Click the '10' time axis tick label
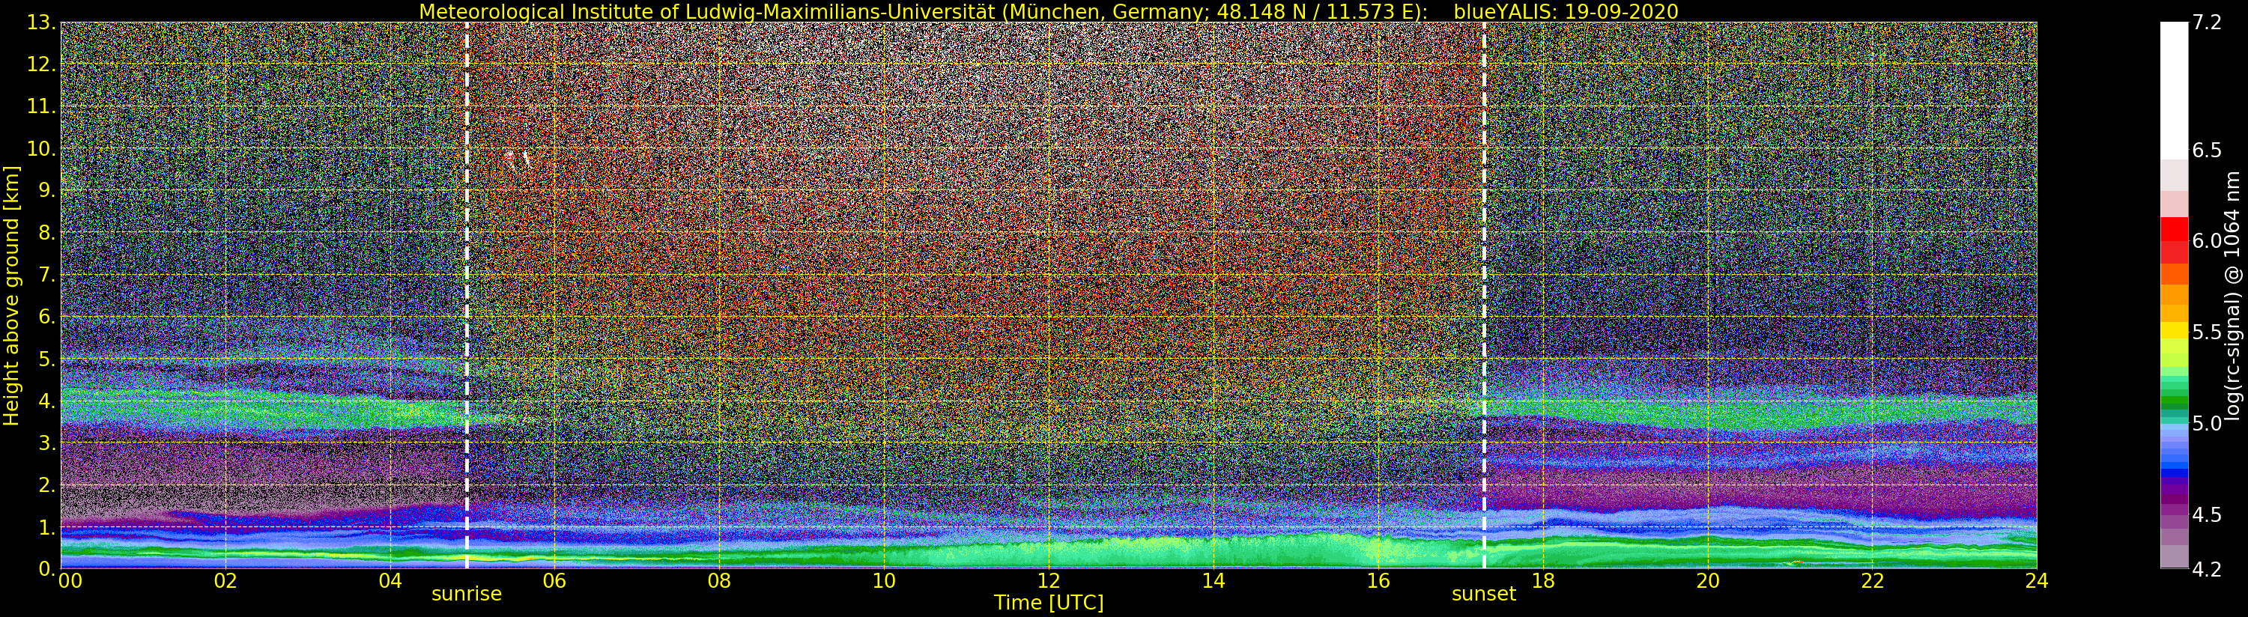This screenshot has height=617, width=2248. [x=884, y=580]
